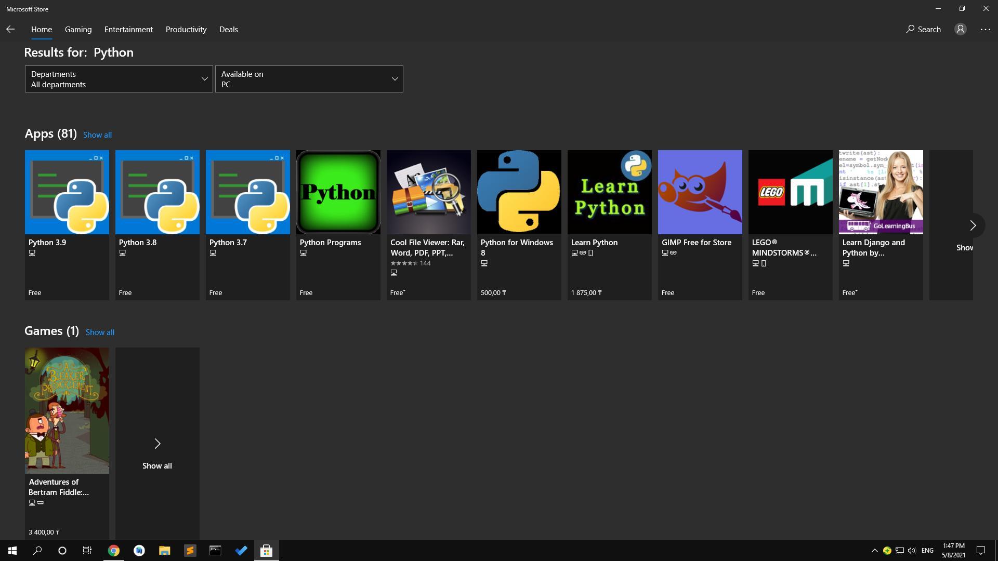The image size is (998, 561).
Task: Open Google Chrome from the taskbar
Action: pyautogui.click(x=113, y=551)
